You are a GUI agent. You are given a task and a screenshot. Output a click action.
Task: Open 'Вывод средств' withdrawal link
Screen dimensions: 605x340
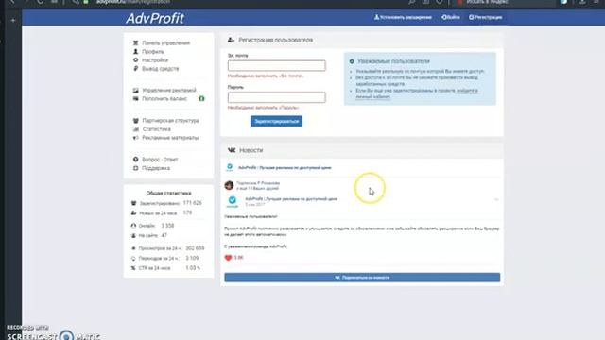pos(160,69)
